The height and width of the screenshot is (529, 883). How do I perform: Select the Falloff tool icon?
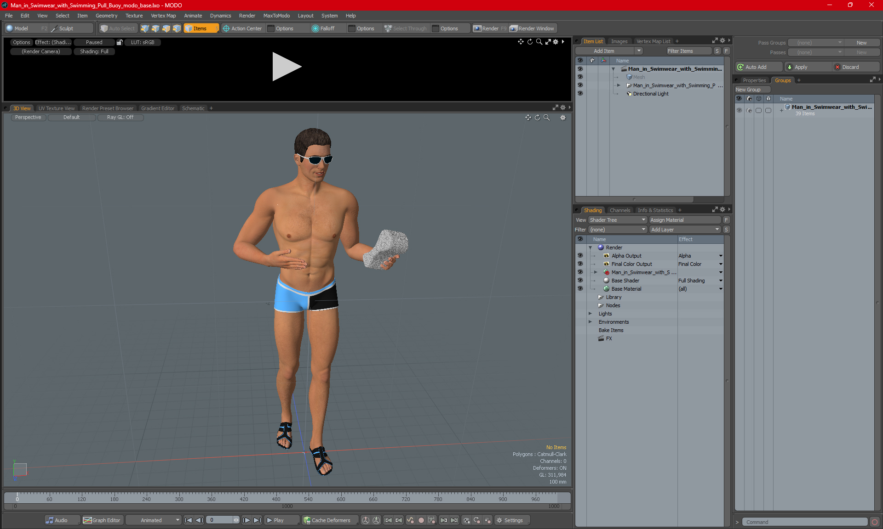(x=315, y=28)
